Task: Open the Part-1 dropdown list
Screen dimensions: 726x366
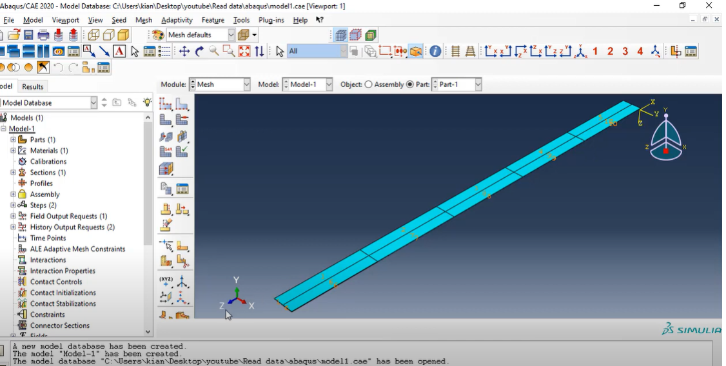Action: click(478, 84)
